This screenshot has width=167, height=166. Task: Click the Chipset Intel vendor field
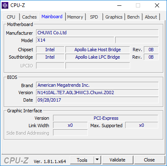50,50
